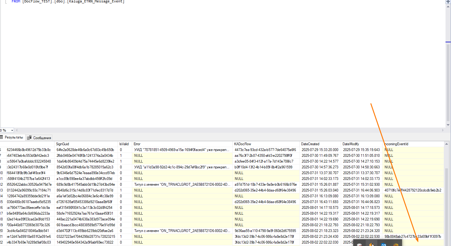The width and height of the screenshot is (451, 246).
Task: Select DateModify cell 2025-08-02 21:23:24.320
Action: 362,231
